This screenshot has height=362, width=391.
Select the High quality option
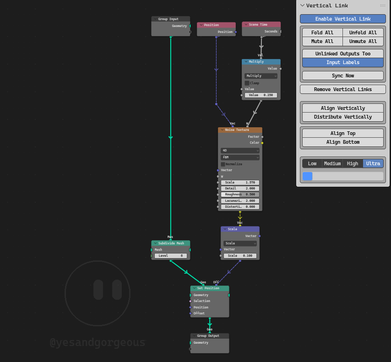pyautogui.click(x=353, y=163)
